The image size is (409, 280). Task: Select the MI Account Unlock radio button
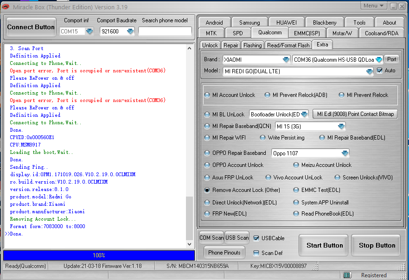[x=207, y=95]
